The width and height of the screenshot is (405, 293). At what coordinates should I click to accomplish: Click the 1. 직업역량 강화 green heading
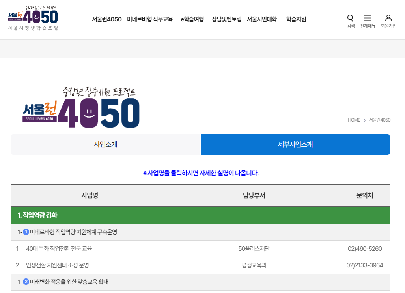click(x=200, y=215)
